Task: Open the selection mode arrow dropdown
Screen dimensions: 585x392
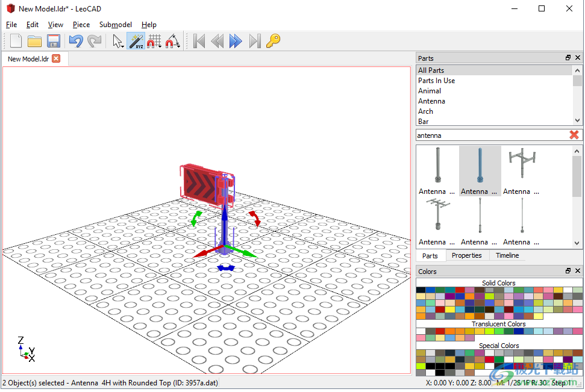Action: pyautogui.click(x=118, y=41)
